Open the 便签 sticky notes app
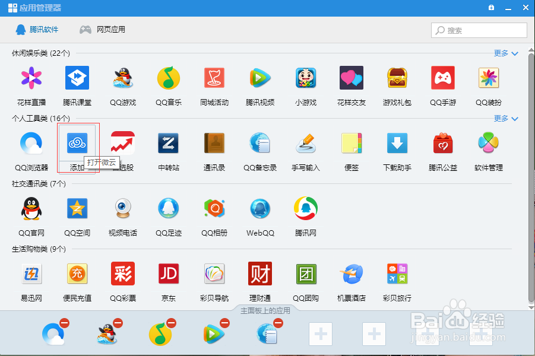 pos(352,143)
